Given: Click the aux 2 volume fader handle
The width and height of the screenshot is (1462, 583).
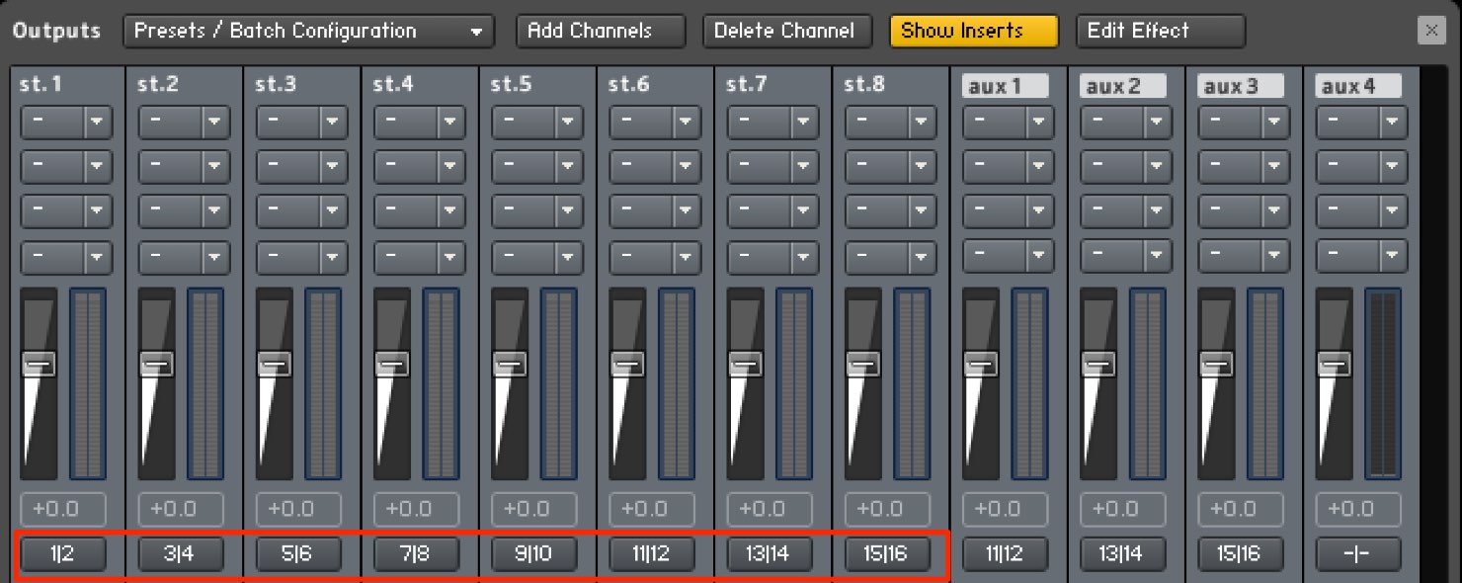Looking at the screenshot, I should (1098, 364).
